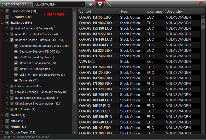Select the O:VOW 18X240-EUO symbol

(x=96, y=122)
